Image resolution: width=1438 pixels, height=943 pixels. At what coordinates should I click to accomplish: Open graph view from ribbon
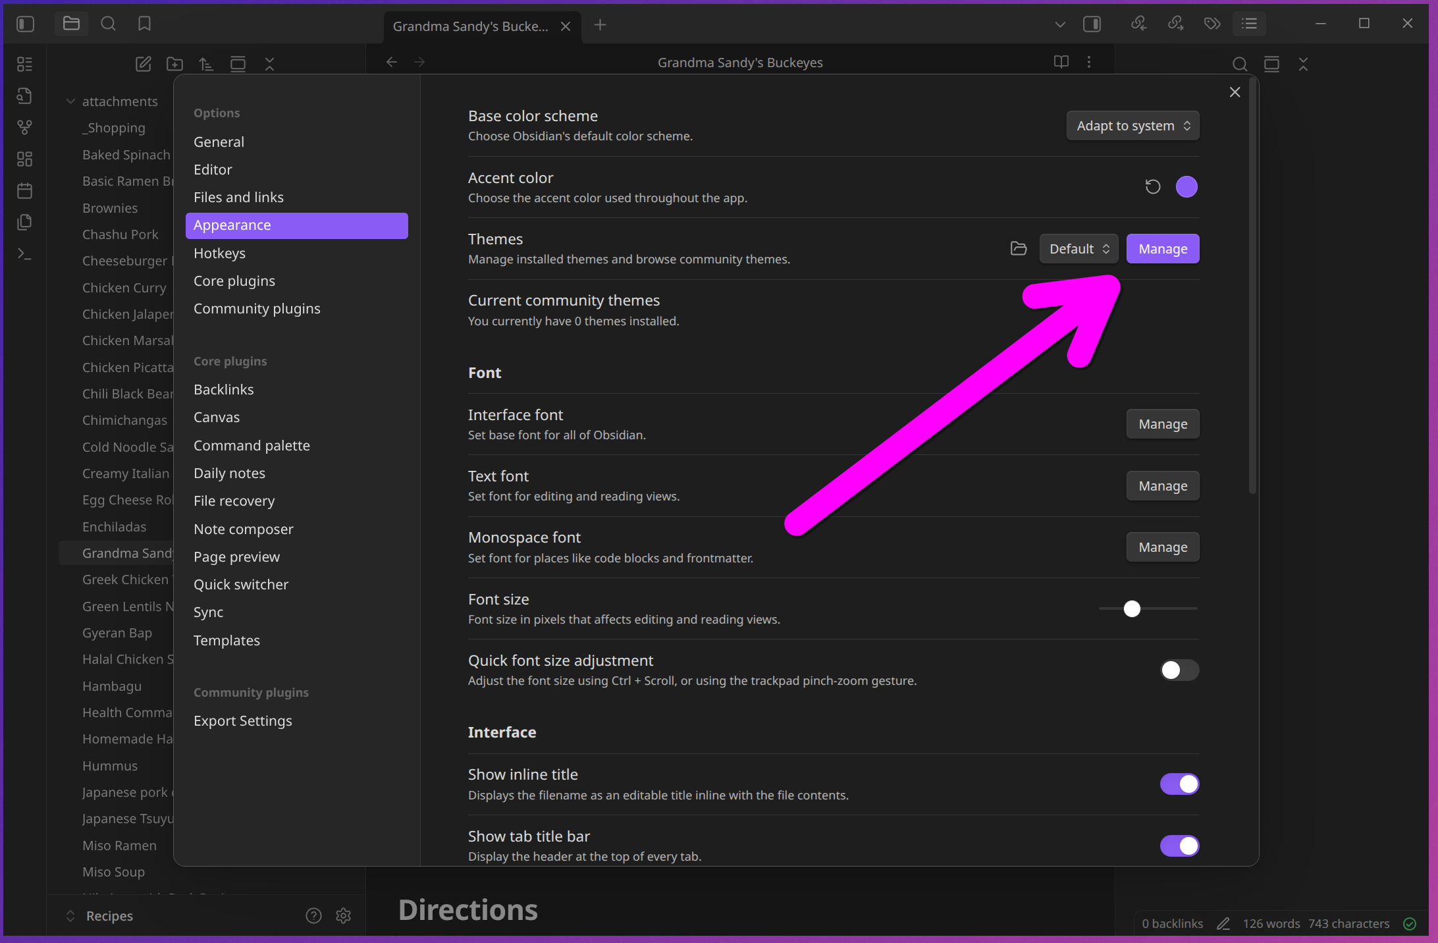[x=24, y=127]
